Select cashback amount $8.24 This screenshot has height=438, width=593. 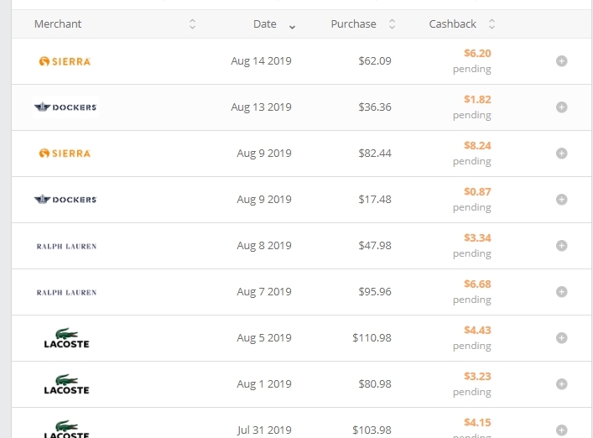[x=477, y=146]
